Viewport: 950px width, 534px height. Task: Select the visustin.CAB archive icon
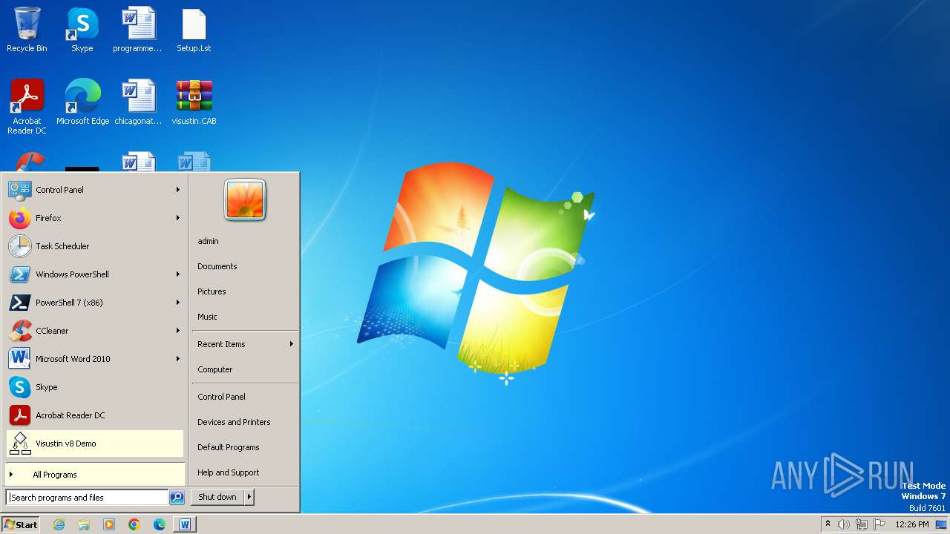194,102
